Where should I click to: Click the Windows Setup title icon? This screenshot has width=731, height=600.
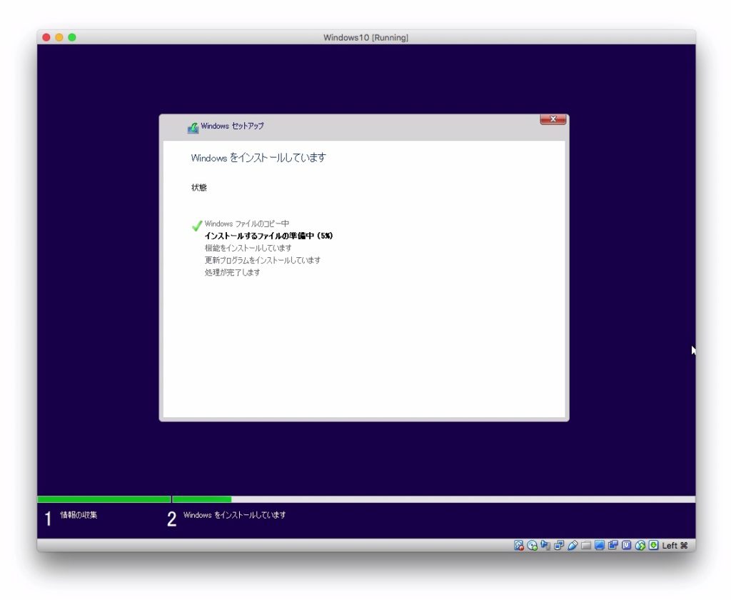193,127
